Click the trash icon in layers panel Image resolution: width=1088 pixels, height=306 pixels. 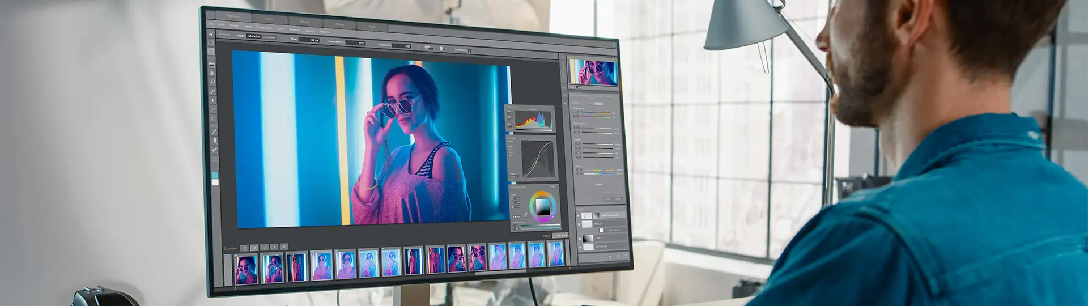[626, 256]
